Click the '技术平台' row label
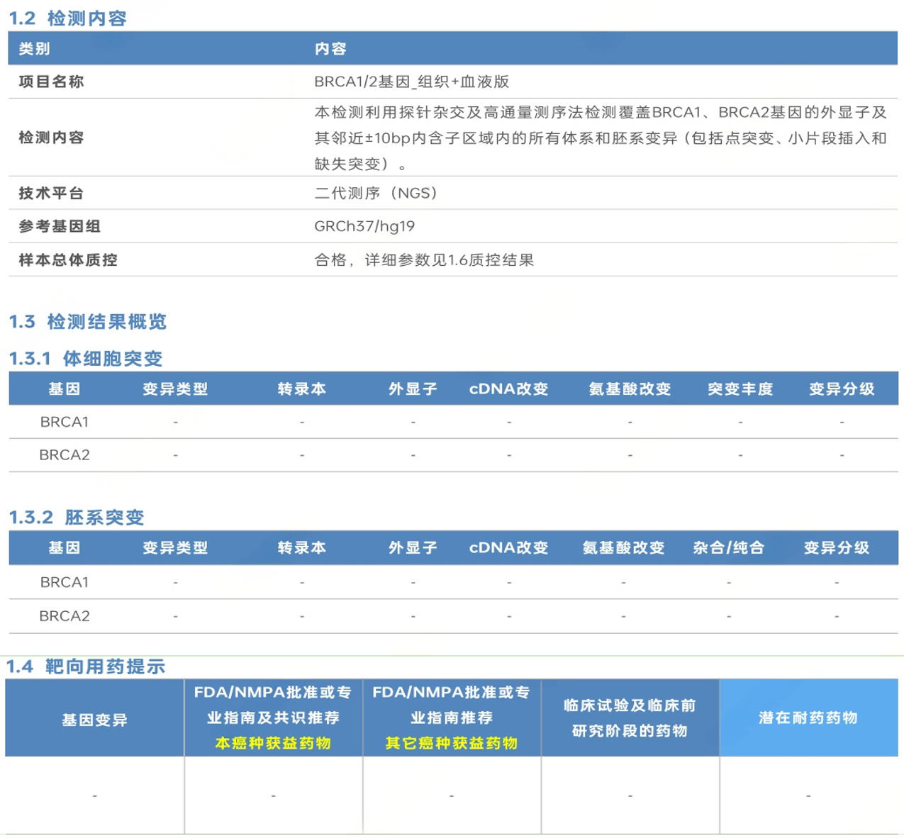Viewport: 904px width, 838px height. tap(51, 193)
